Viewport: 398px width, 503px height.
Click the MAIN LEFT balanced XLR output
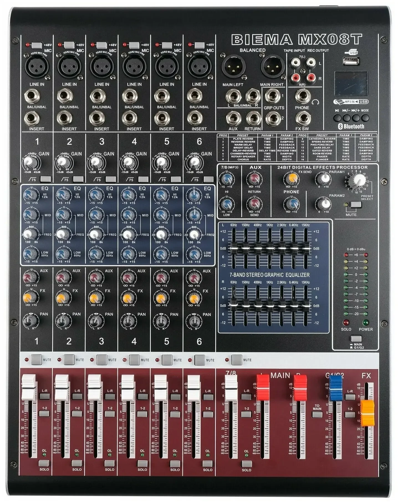point(232,68)
